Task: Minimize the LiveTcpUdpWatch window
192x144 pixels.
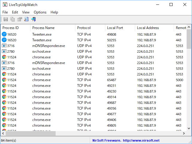Action: [158, 5]
